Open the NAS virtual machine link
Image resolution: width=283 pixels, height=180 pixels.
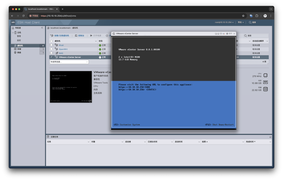coord(61,53)
